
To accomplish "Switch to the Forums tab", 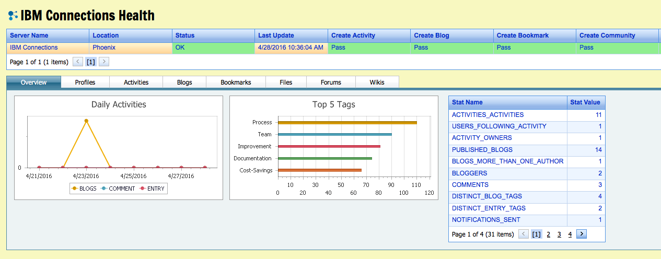I will tap(331, 83).
